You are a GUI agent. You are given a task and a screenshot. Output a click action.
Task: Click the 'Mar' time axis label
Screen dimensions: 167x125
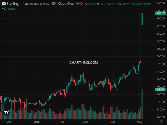[86, 122]
